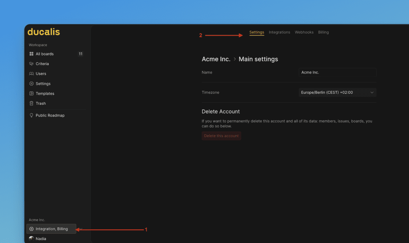The width and height of the screenshot is (409, 243).
Task: Open the Webhooks tab
Action: coord(304,32)
